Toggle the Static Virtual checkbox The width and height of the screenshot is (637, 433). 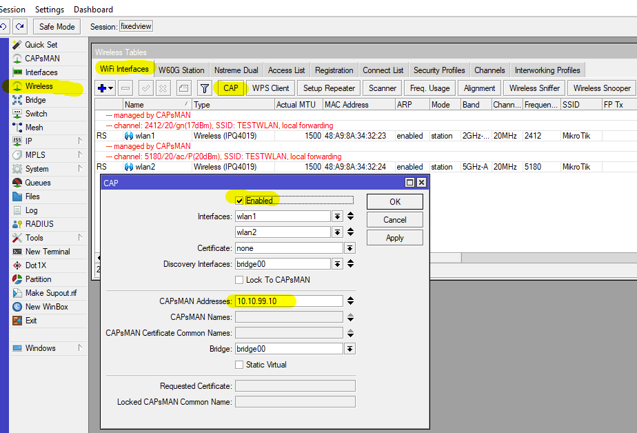[239, 365]
